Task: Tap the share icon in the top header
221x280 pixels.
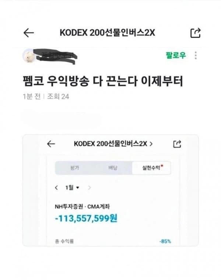Action: 196,33
